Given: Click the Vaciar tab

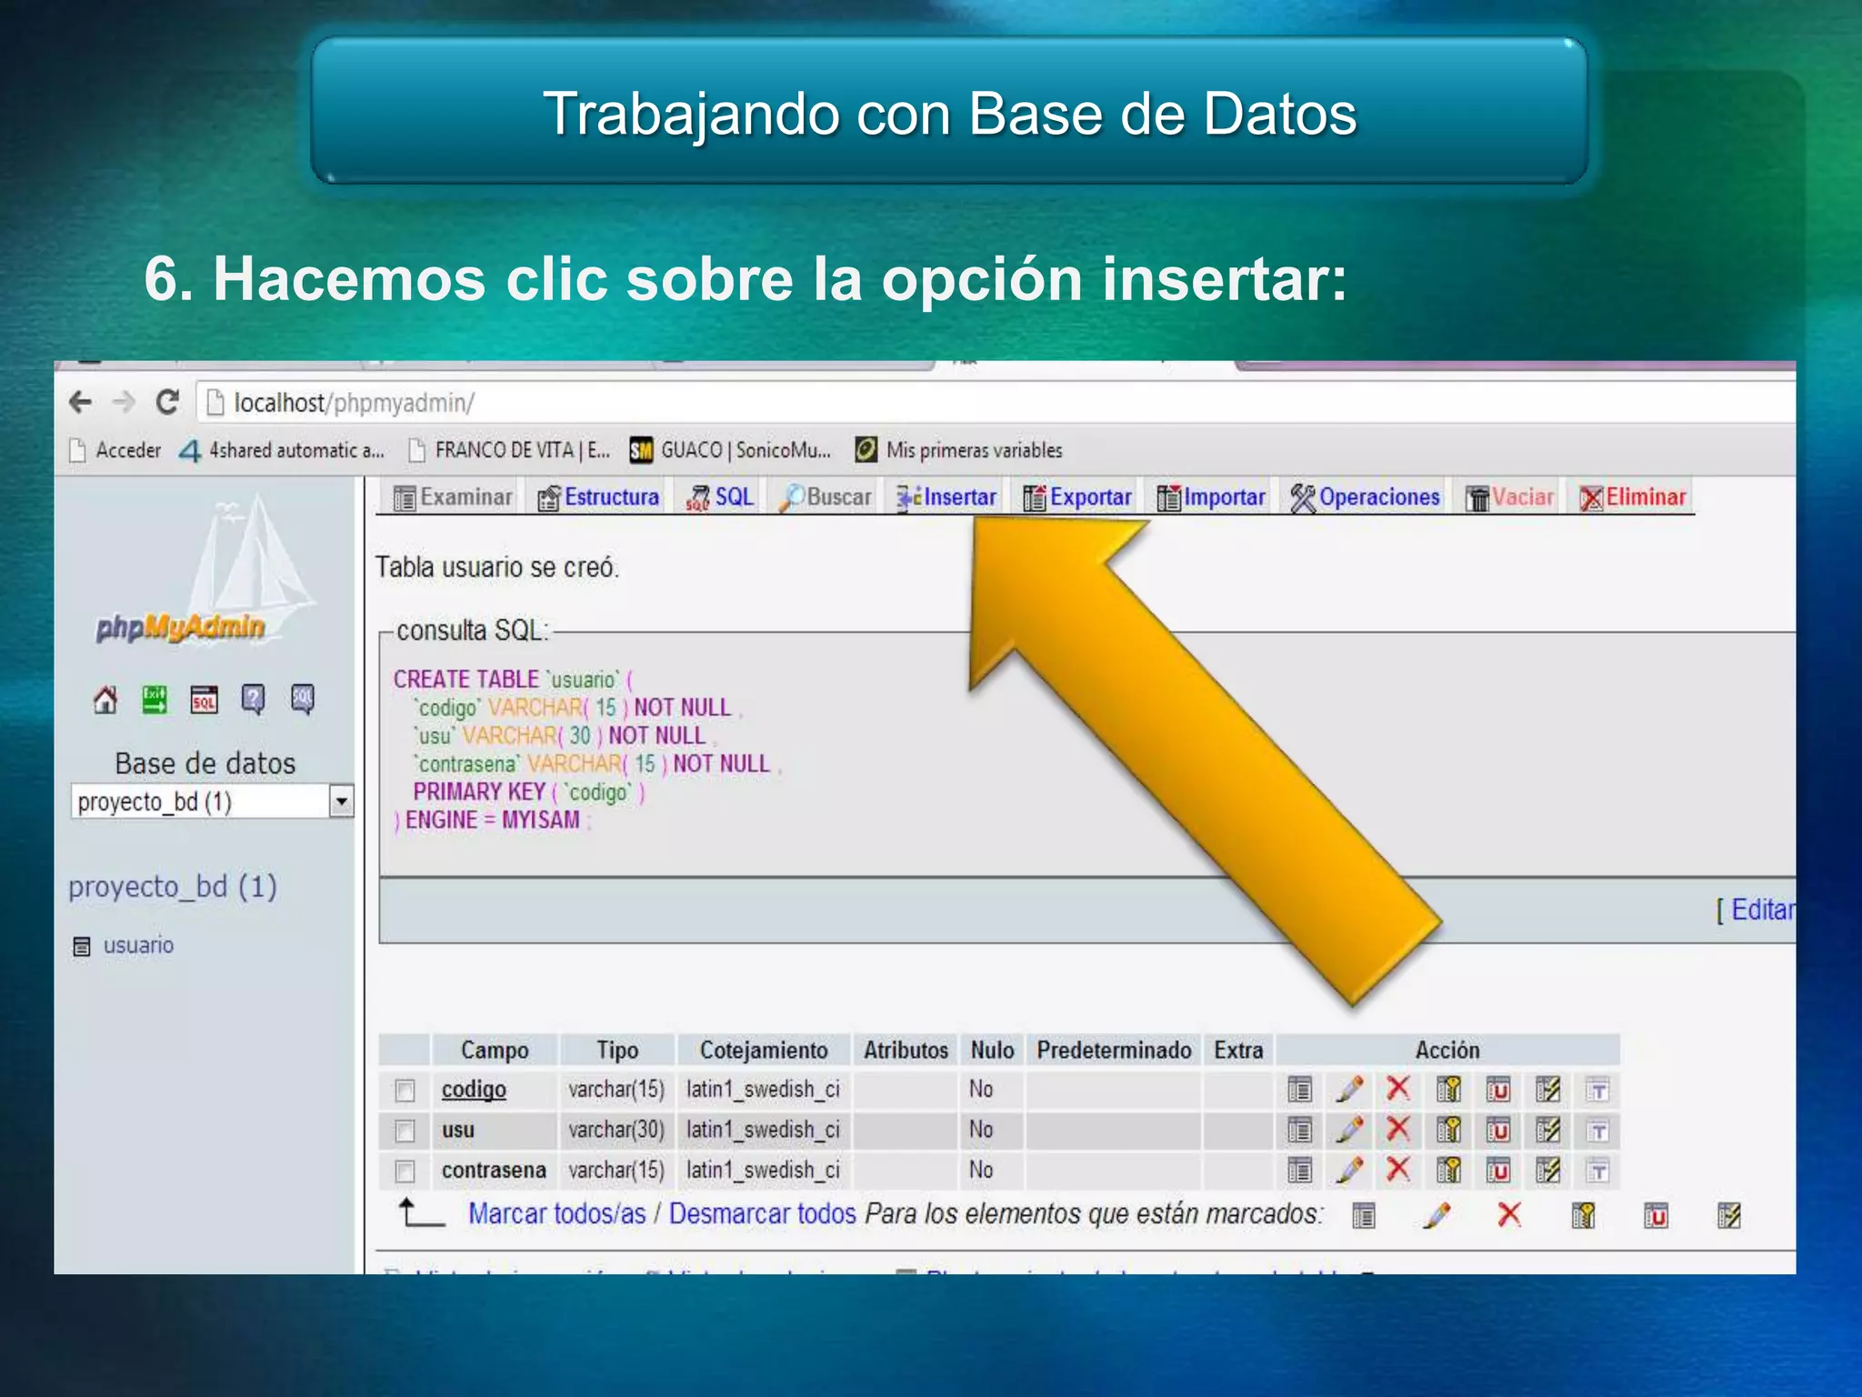Looking at the screenshot, I should tap(1509, 497).
